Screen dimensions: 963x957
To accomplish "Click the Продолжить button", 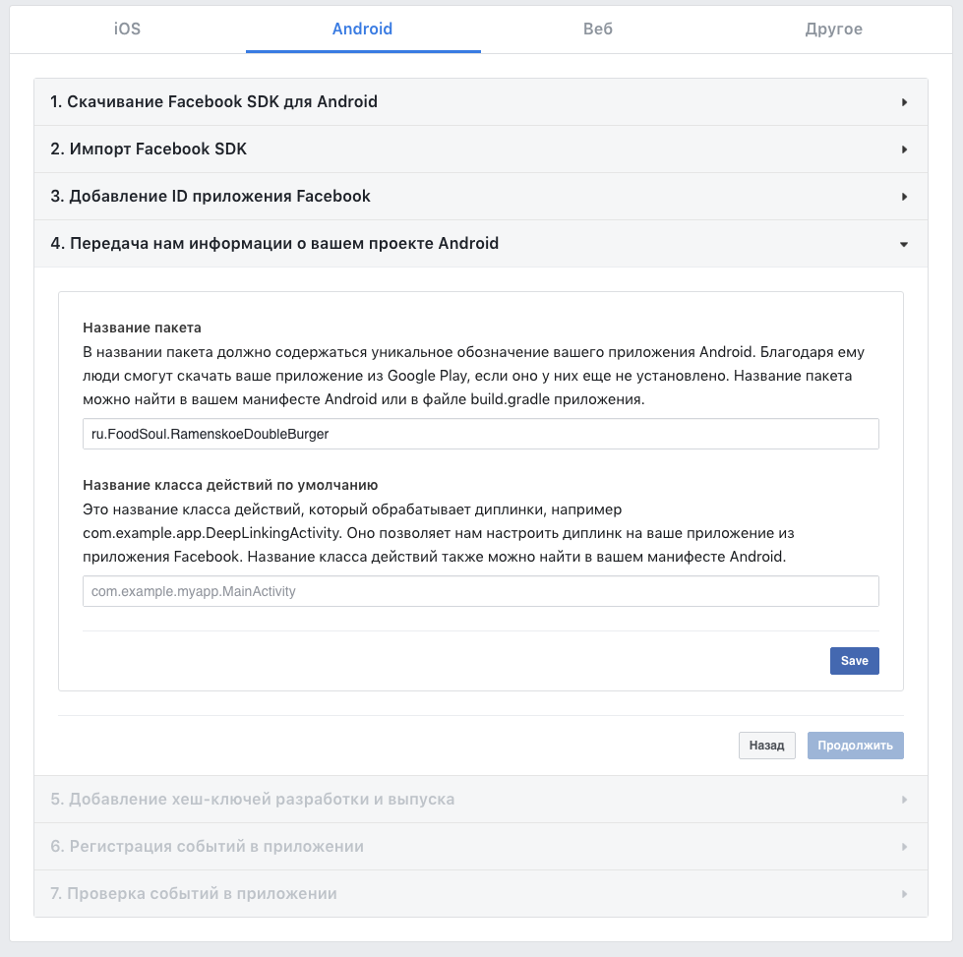I will tap(856, 746).
